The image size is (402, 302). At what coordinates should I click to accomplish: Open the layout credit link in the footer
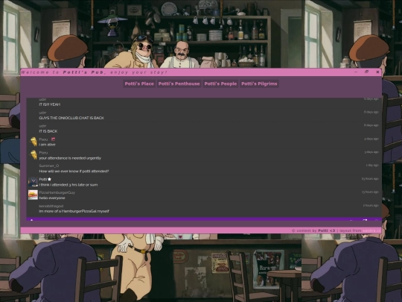coord(371,230)
